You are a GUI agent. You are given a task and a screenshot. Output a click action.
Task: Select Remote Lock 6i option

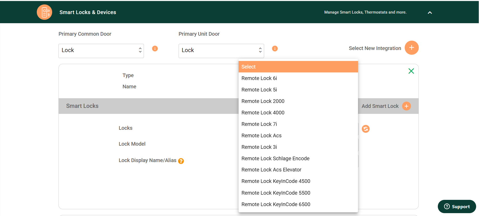tap(298, 78)
